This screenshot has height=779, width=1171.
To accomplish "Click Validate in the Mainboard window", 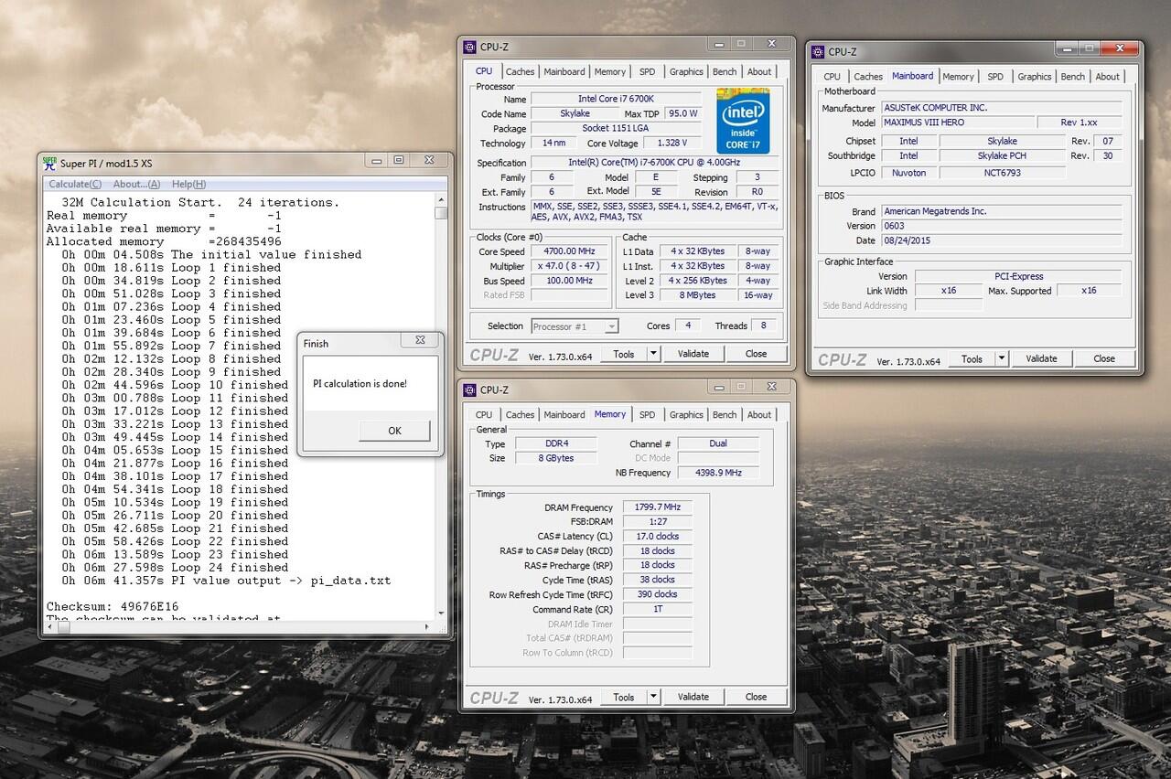I will click(1041, 359).
